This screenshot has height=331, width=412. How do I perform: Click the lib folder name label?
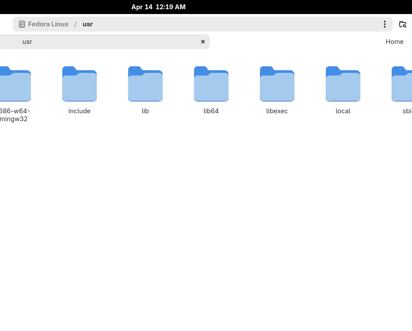pos(145,111)
